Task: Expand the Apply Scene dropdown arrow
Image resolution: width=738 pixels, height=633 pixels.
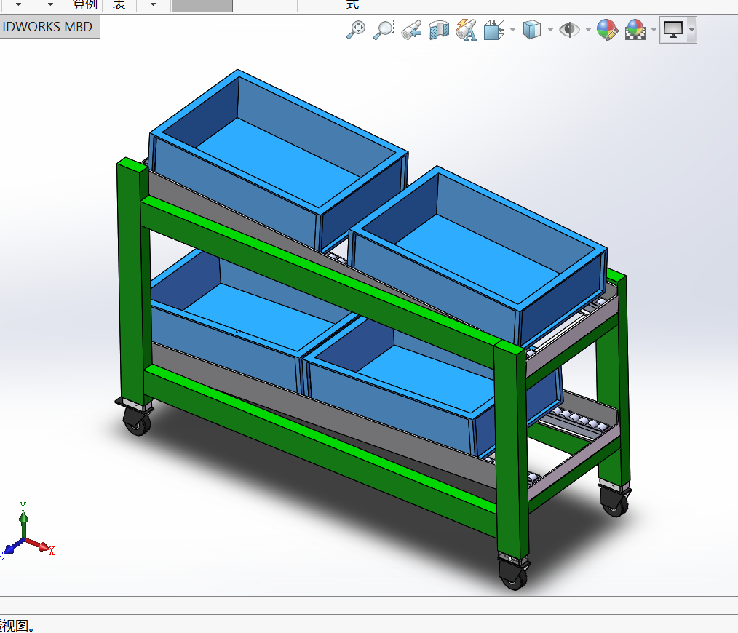Action: (x=654, y=30)
